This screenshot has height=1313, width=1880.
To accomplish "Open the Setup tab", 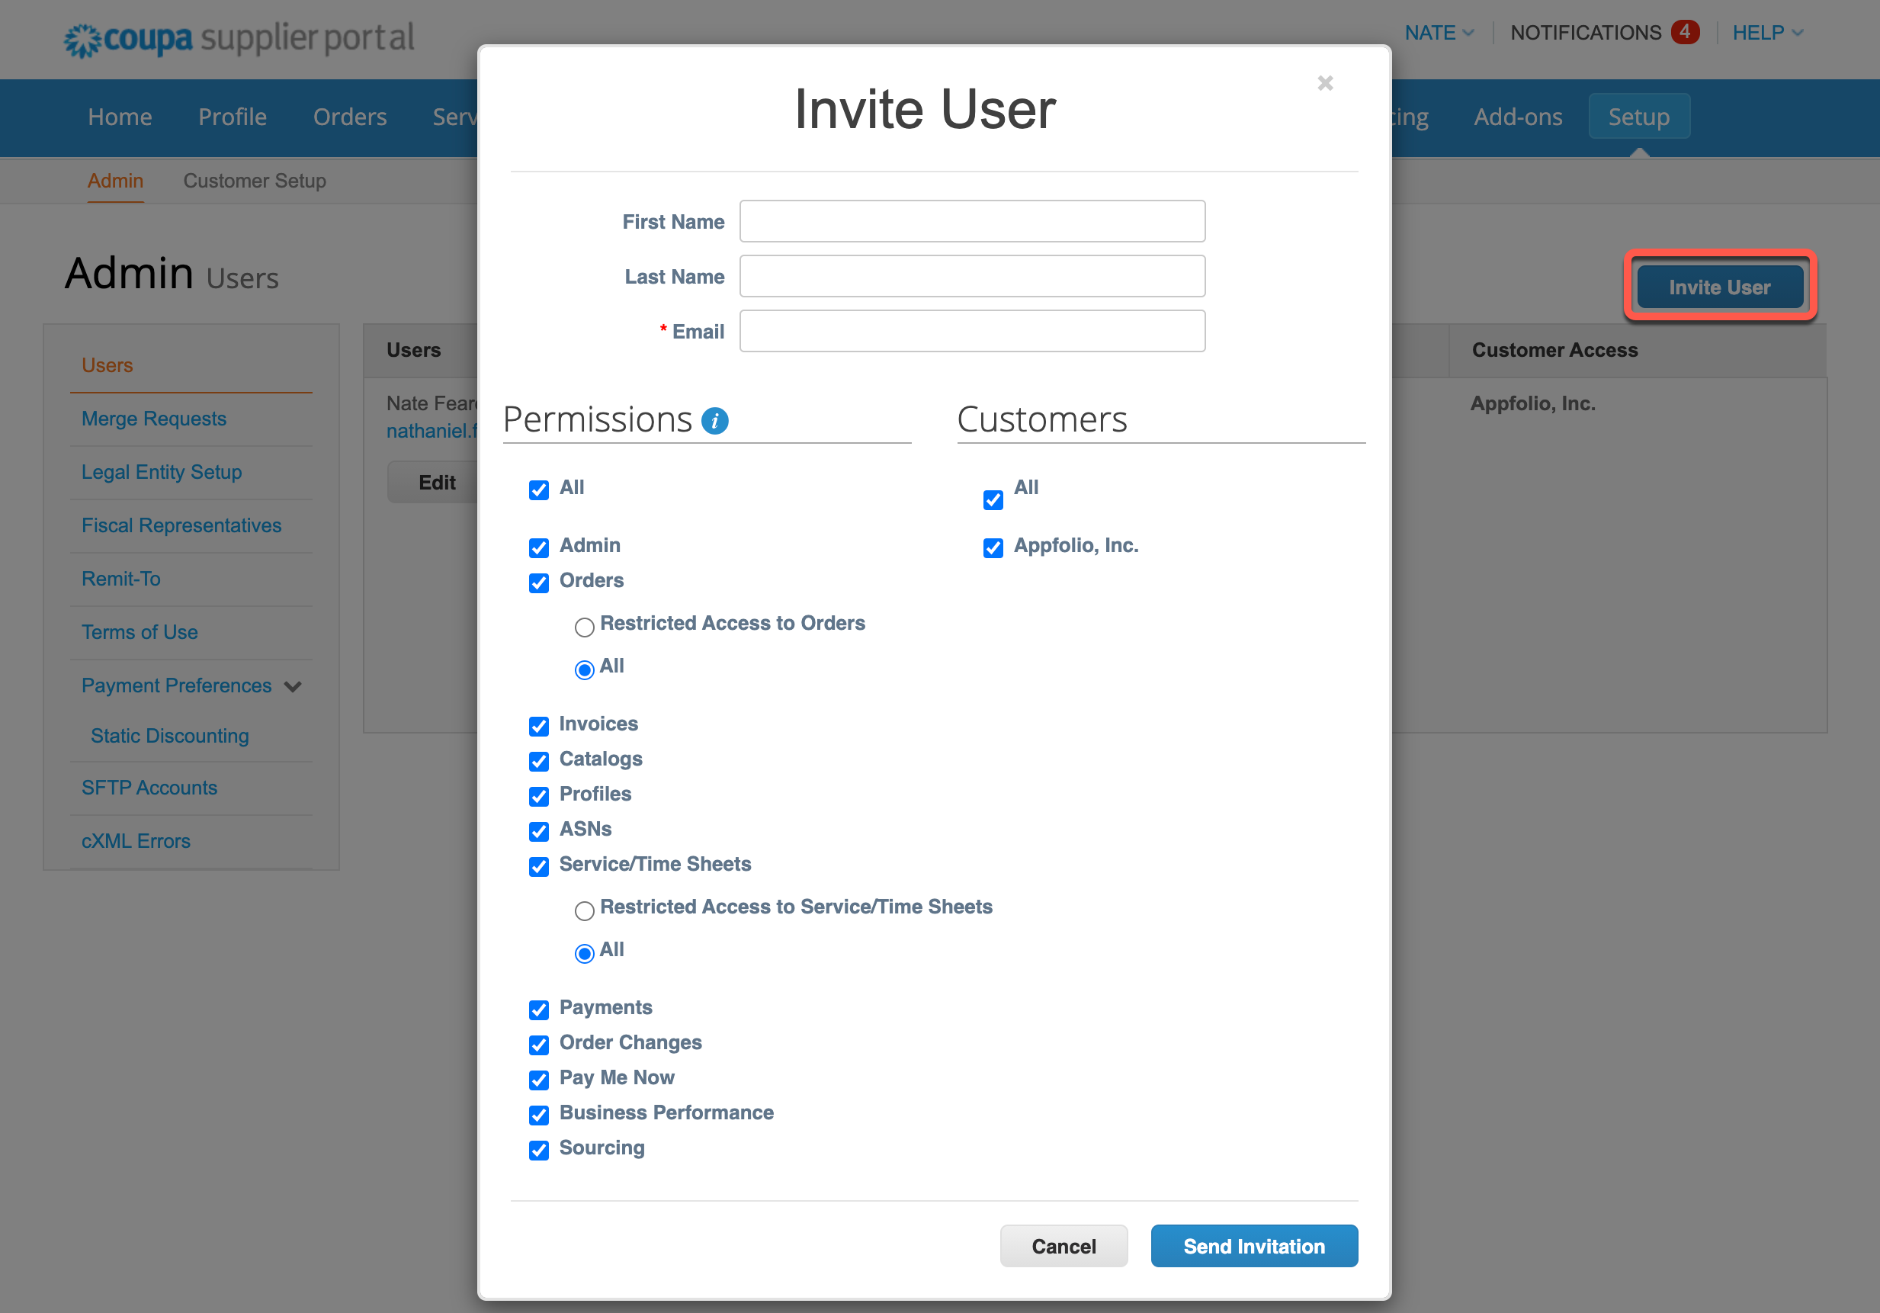I will click(x=1638, y=117).
